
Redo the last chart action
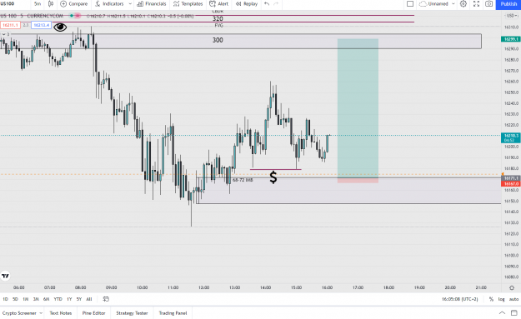pos(276,4)
